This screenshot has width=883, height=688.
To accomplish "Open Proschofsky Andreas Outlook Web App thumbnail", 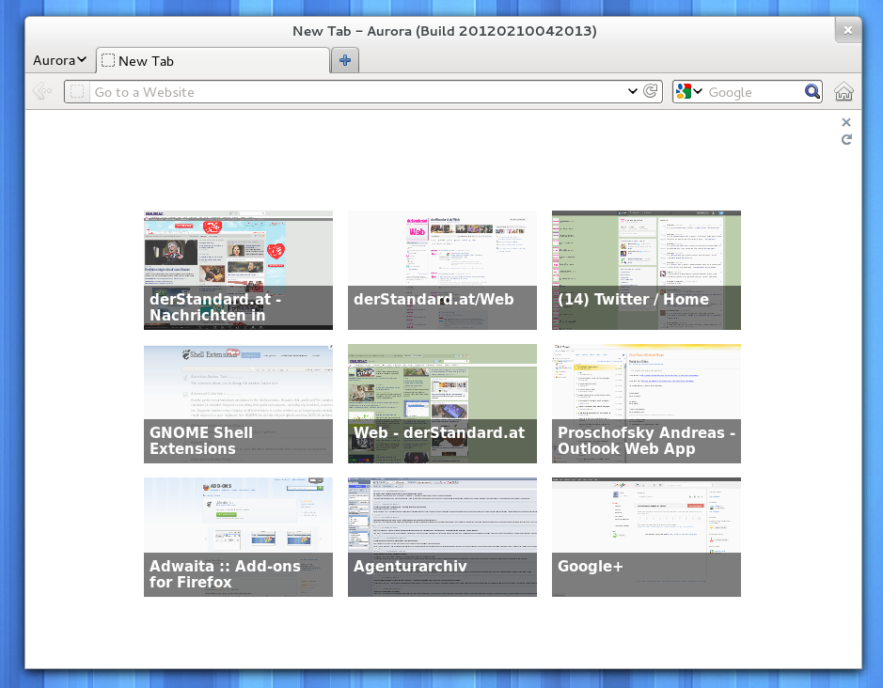I will (x=646, y=403).
